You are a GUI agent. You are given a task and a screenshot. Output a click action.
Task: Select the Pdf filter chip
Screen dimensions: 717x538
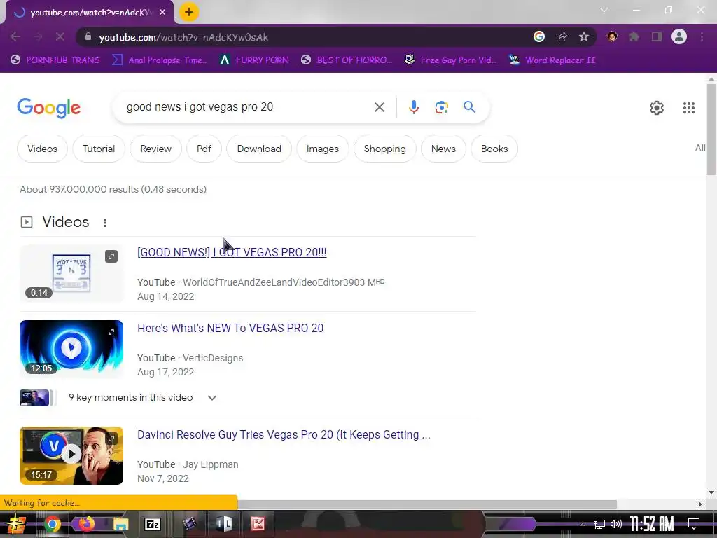click(x=204, y=149)
